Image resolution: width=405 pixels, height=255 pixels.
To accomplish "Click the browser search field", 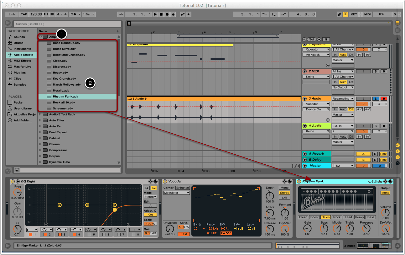I will (x=67, y=24).
